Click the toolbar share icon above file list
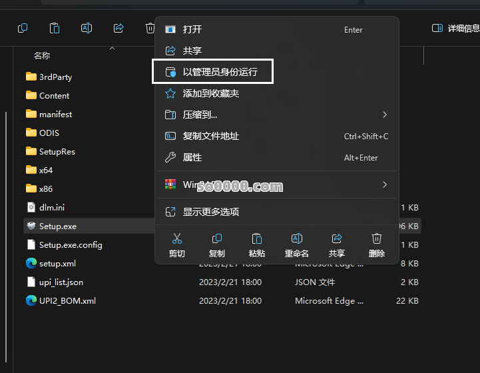 tap(119, 28)
